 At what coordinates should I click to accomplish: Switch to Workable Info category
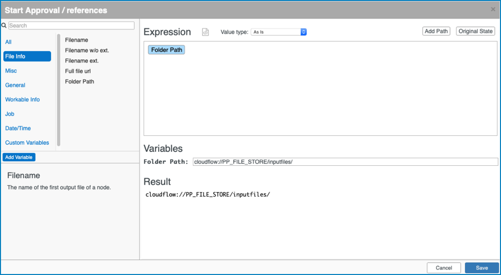pos(23,99)
